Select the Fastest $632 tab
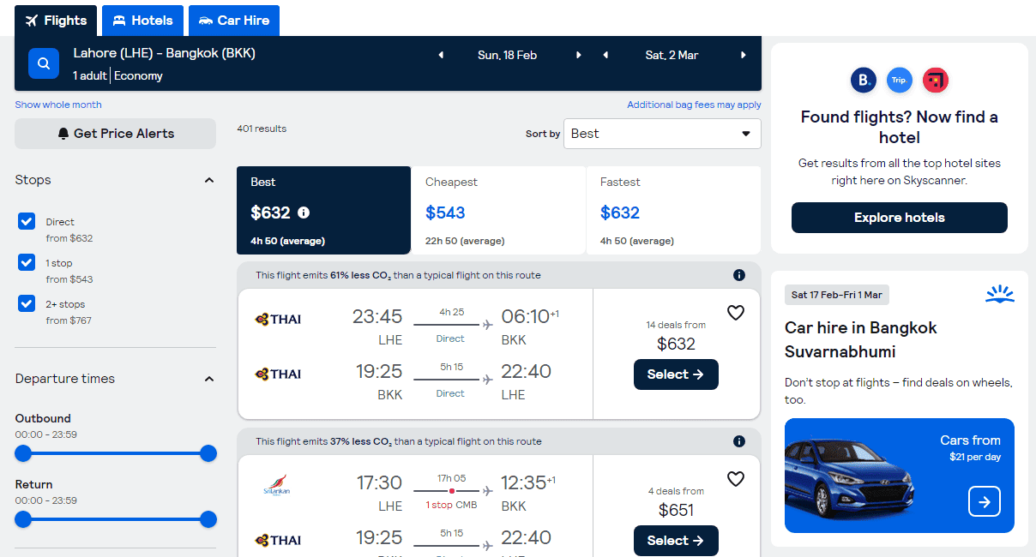Image resolution: width=1036 pixels, height=557 pixels. (x=674, y=211)
